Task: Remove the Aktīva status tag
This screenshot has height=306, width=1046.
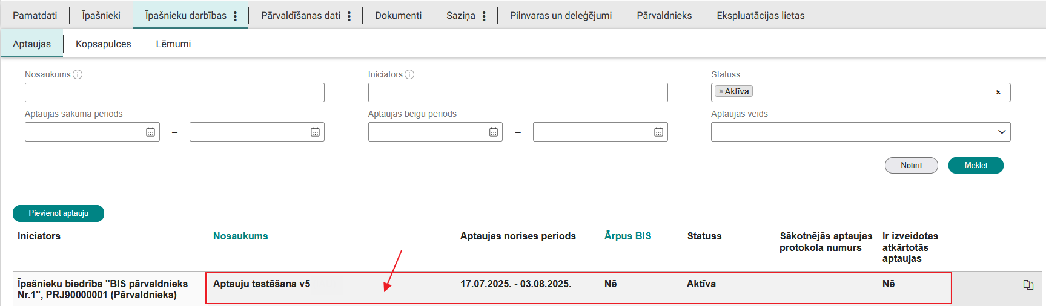Action: (x=721, y=91)
